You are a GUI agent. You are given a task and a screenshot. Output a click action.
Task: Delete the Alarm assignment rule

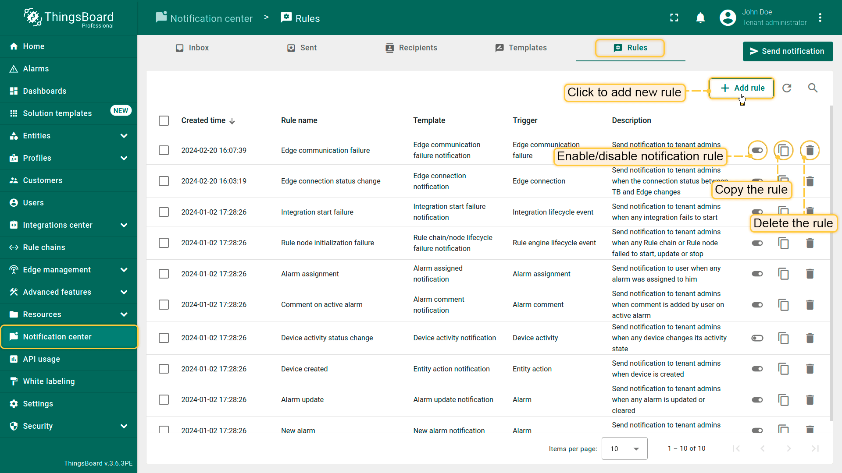[810, 274]
